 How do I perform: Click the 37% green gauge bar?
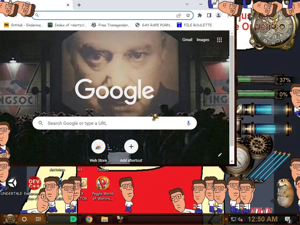[x=256, y=79]
